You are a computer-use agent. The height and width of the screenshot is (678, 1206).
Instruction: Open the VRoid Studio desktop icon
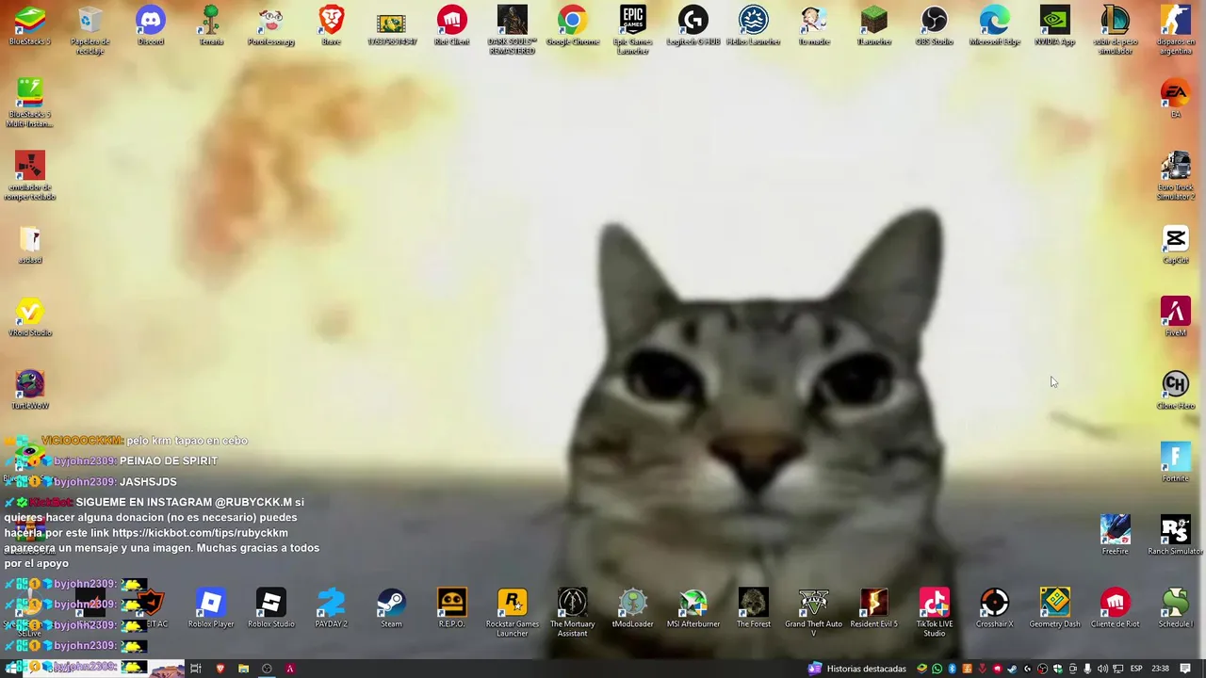tap(30, 317)
